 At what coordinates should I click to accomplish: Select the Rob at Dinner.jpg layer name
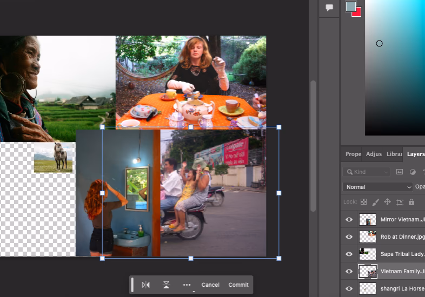click(x=402, y=237)
